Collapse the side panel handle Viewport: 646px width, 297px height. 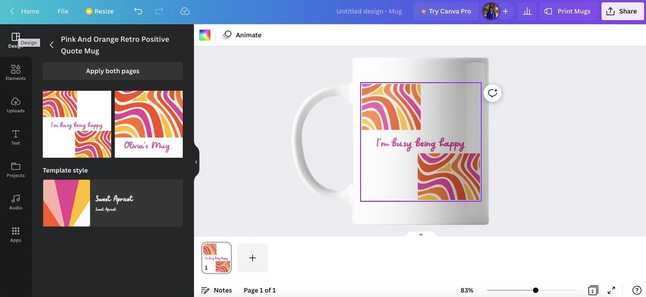click(x=196, y=162)
